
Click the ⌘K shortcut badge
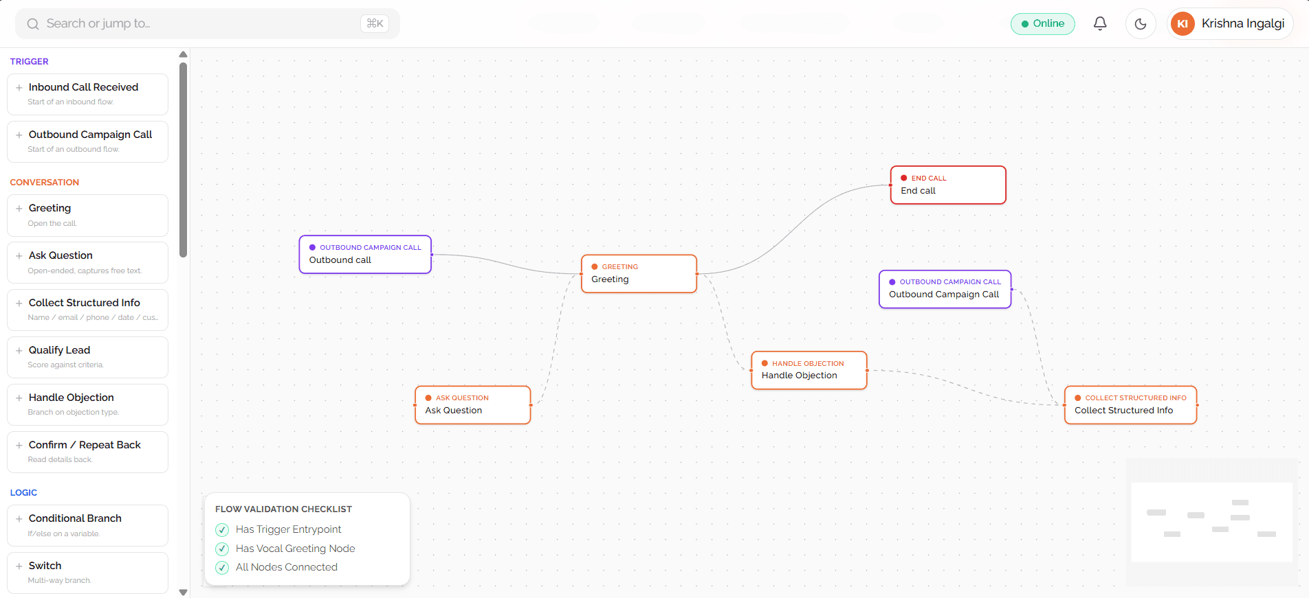[x=375, y=24]
